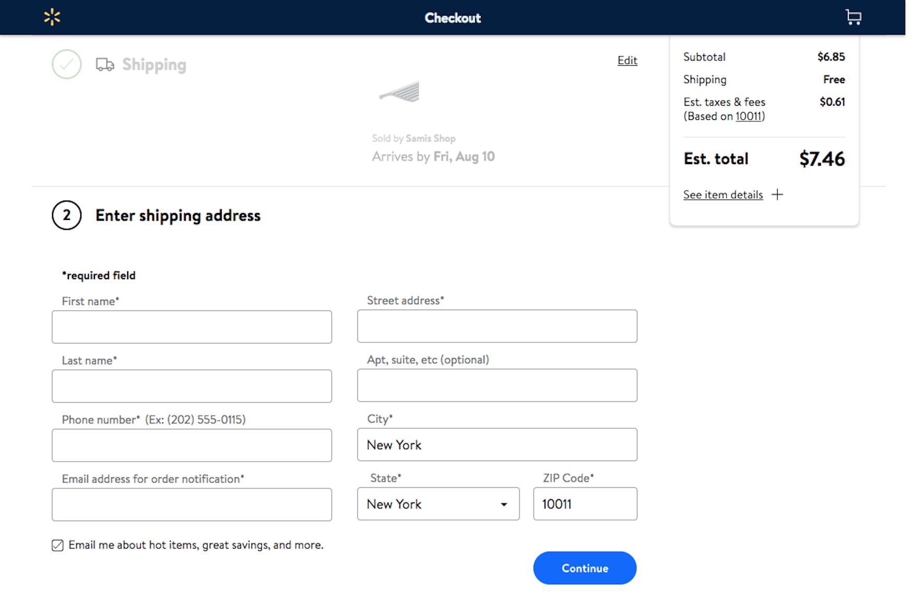Viewport: 918px width, 593px height.
Task: Click the plus icon beside See item details
Action: [777, 195]
